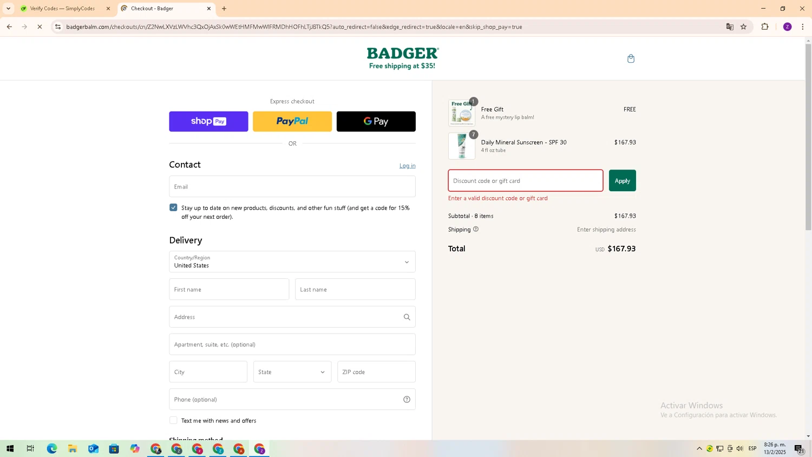
Task: Click the Last name field
Action: point(355,289)
